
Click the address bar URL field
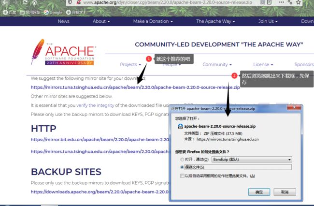click(x=168, y=2)
